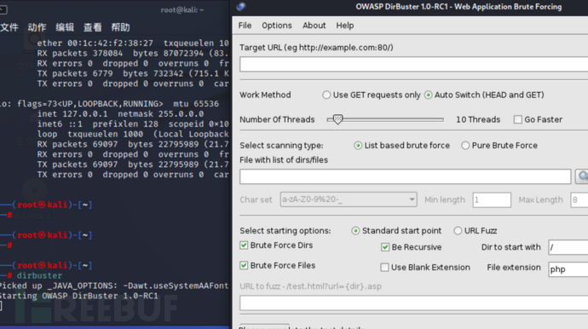Click the URL to fuzz input field
Viewport: 588px width, 329px height.
(413, 303)
